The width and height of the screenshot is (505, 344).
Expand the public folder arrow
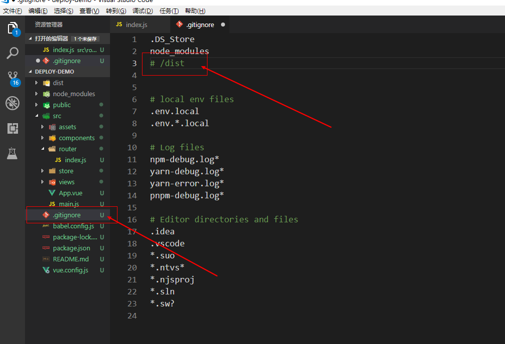36,105
